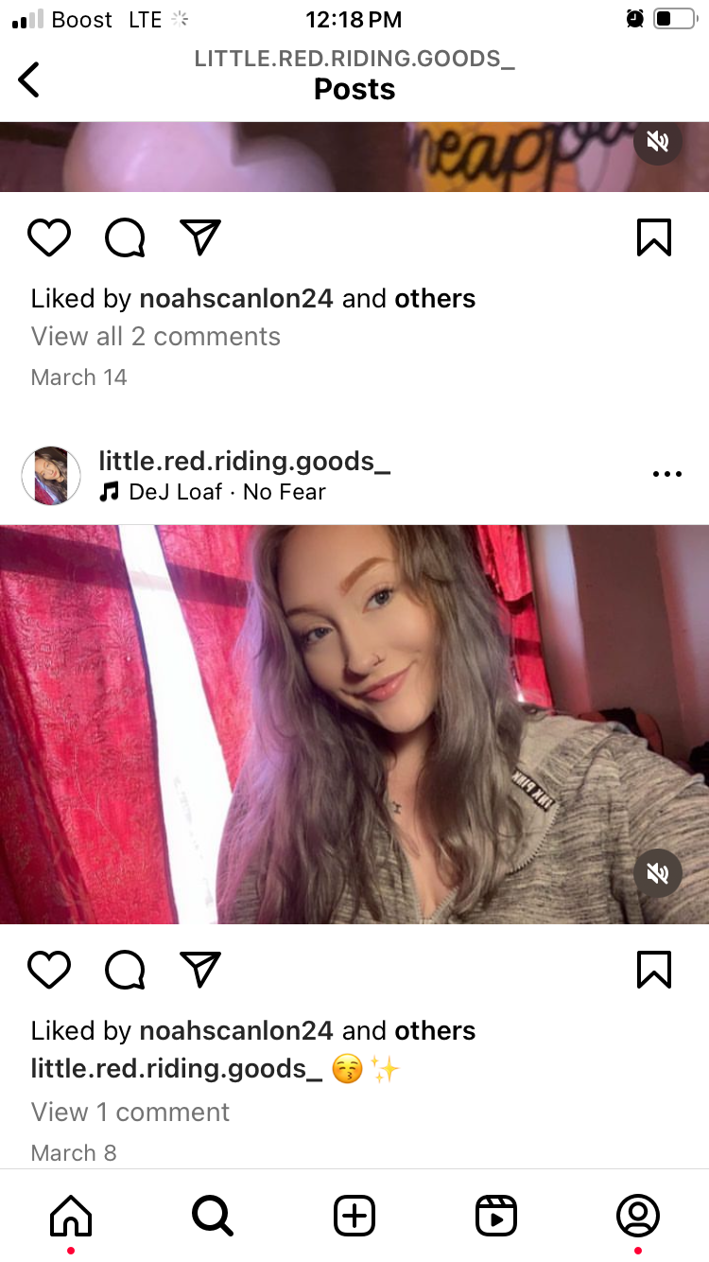
Task: Share the March 14 post via paper plane
Action: [x=199, y=237]
